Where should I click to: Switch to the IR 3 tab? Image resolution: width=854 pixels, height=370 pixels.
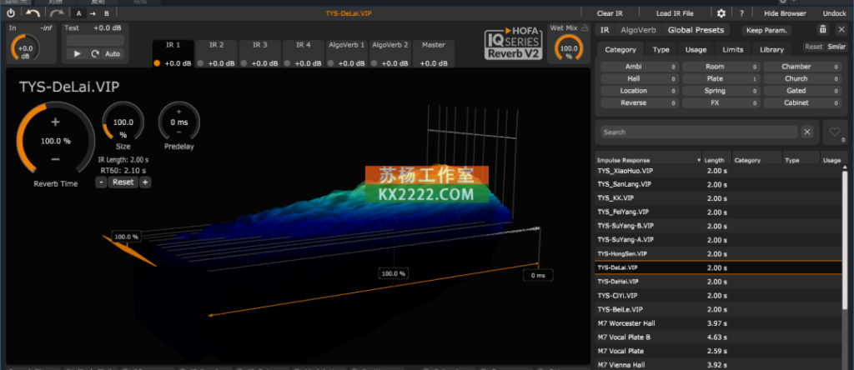[260, 45]
